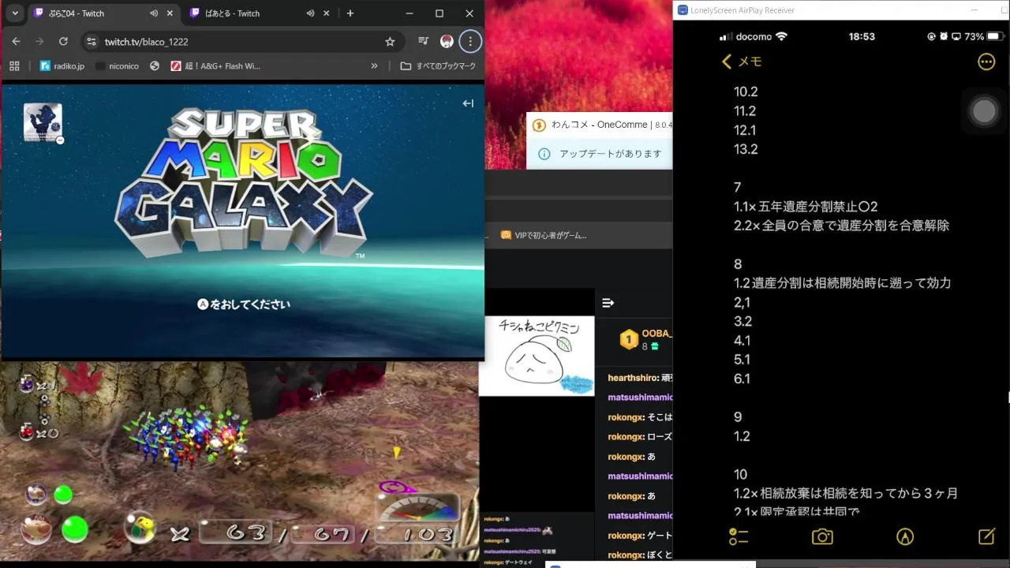Expand the hidden bookmarks overflow chevron

tap(374, 66)
